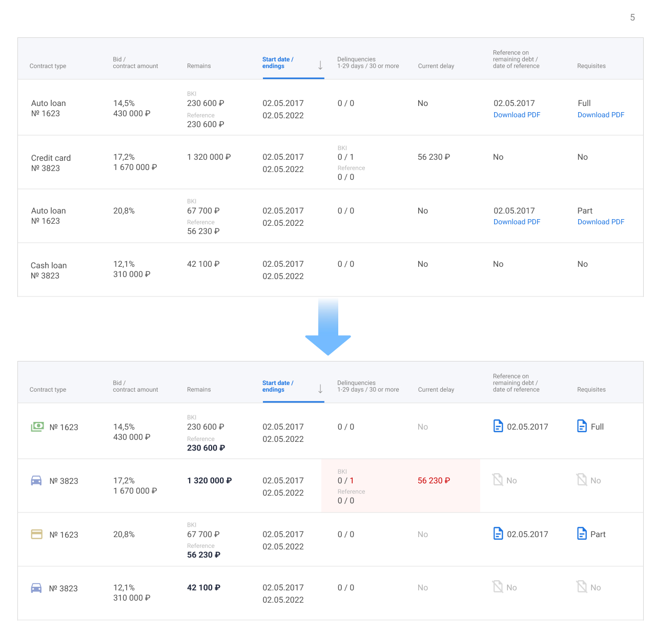This screenshot has height=639, width=656.
Task: Click the crossed-out reference icon next to No
Action: [x=498, y=587]
